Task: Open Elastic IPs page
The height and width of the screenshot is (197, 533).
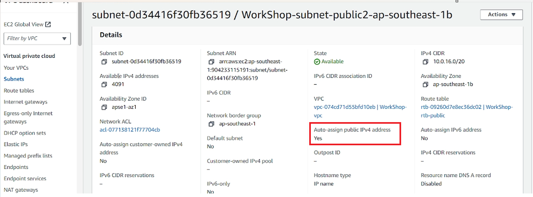Action: (16, 144)
